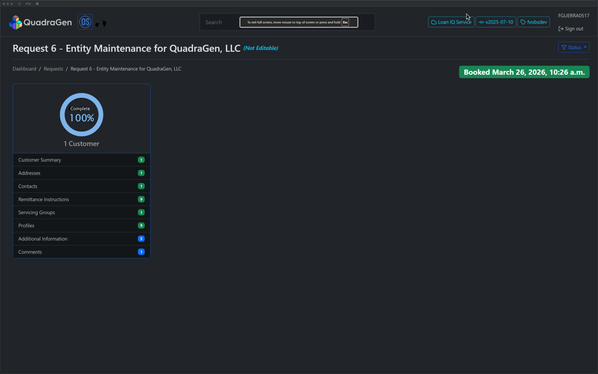Sign out of the application

pyautogui.click(x=571, y=29)
